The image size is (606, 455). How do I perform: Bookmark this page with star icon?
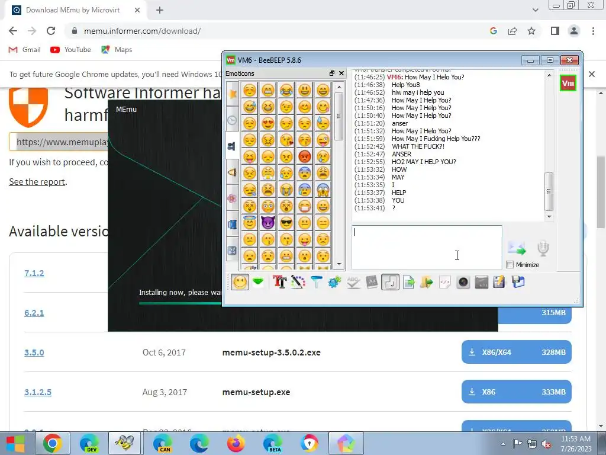point(531,31)
